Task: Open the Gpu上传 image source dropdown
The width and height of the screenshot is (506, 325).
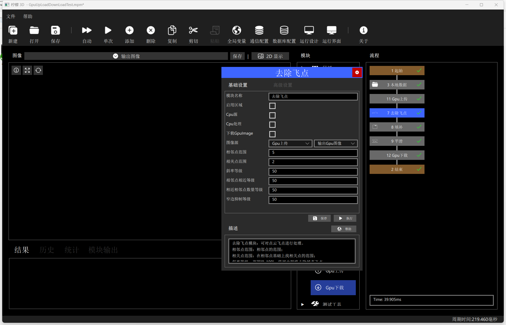Action: (x=290, y=143)
